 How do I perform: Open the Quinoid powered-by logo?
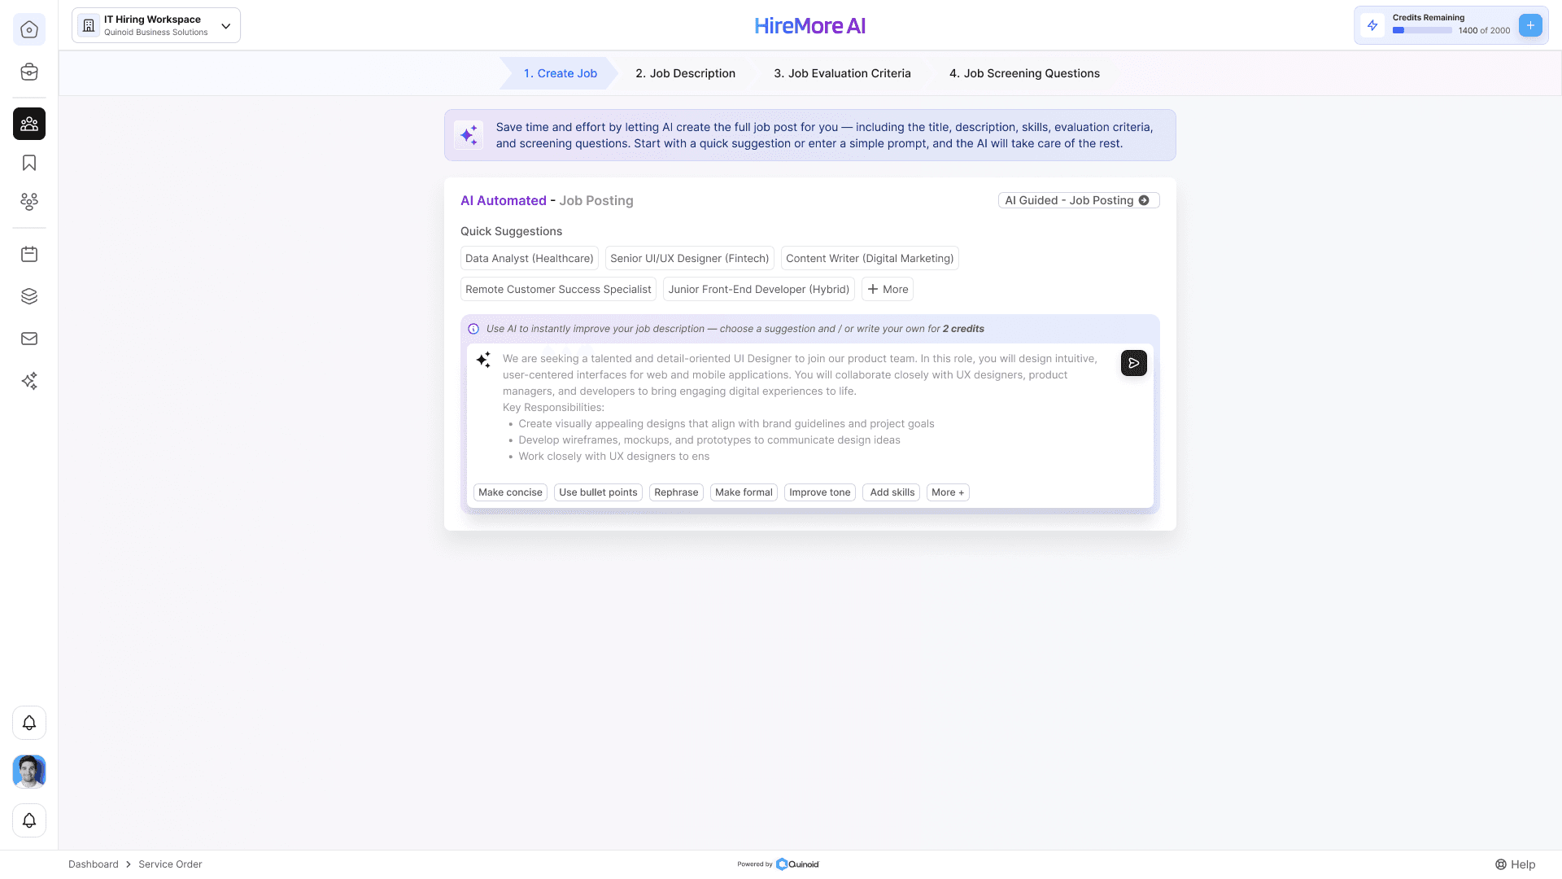[797, 864]
